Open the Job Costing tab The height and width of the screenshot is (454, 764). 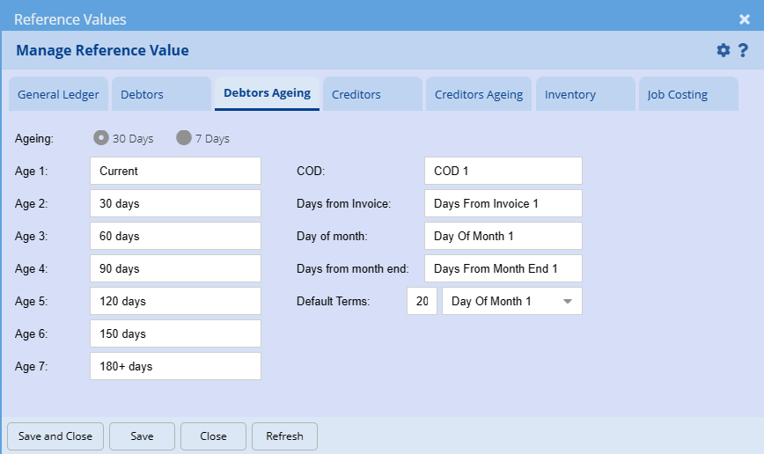click(x=678, y=94)
